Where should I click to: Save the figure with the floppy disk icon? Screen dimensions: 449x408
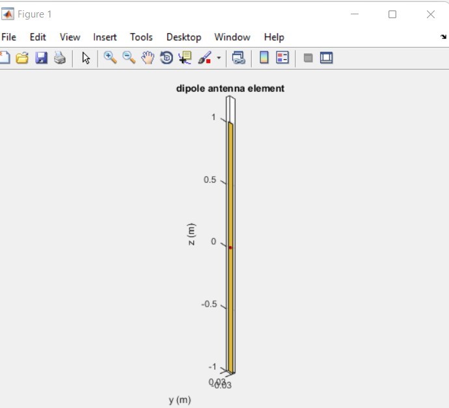[41, 58]
